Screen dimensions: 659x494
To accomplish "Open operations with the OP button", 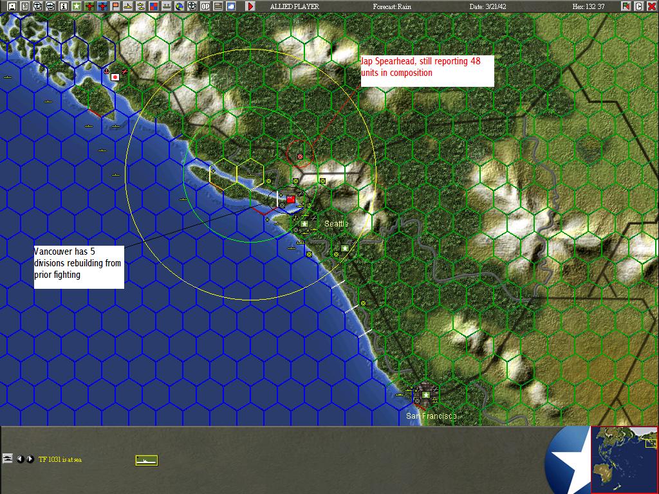I will coord(205,6).
